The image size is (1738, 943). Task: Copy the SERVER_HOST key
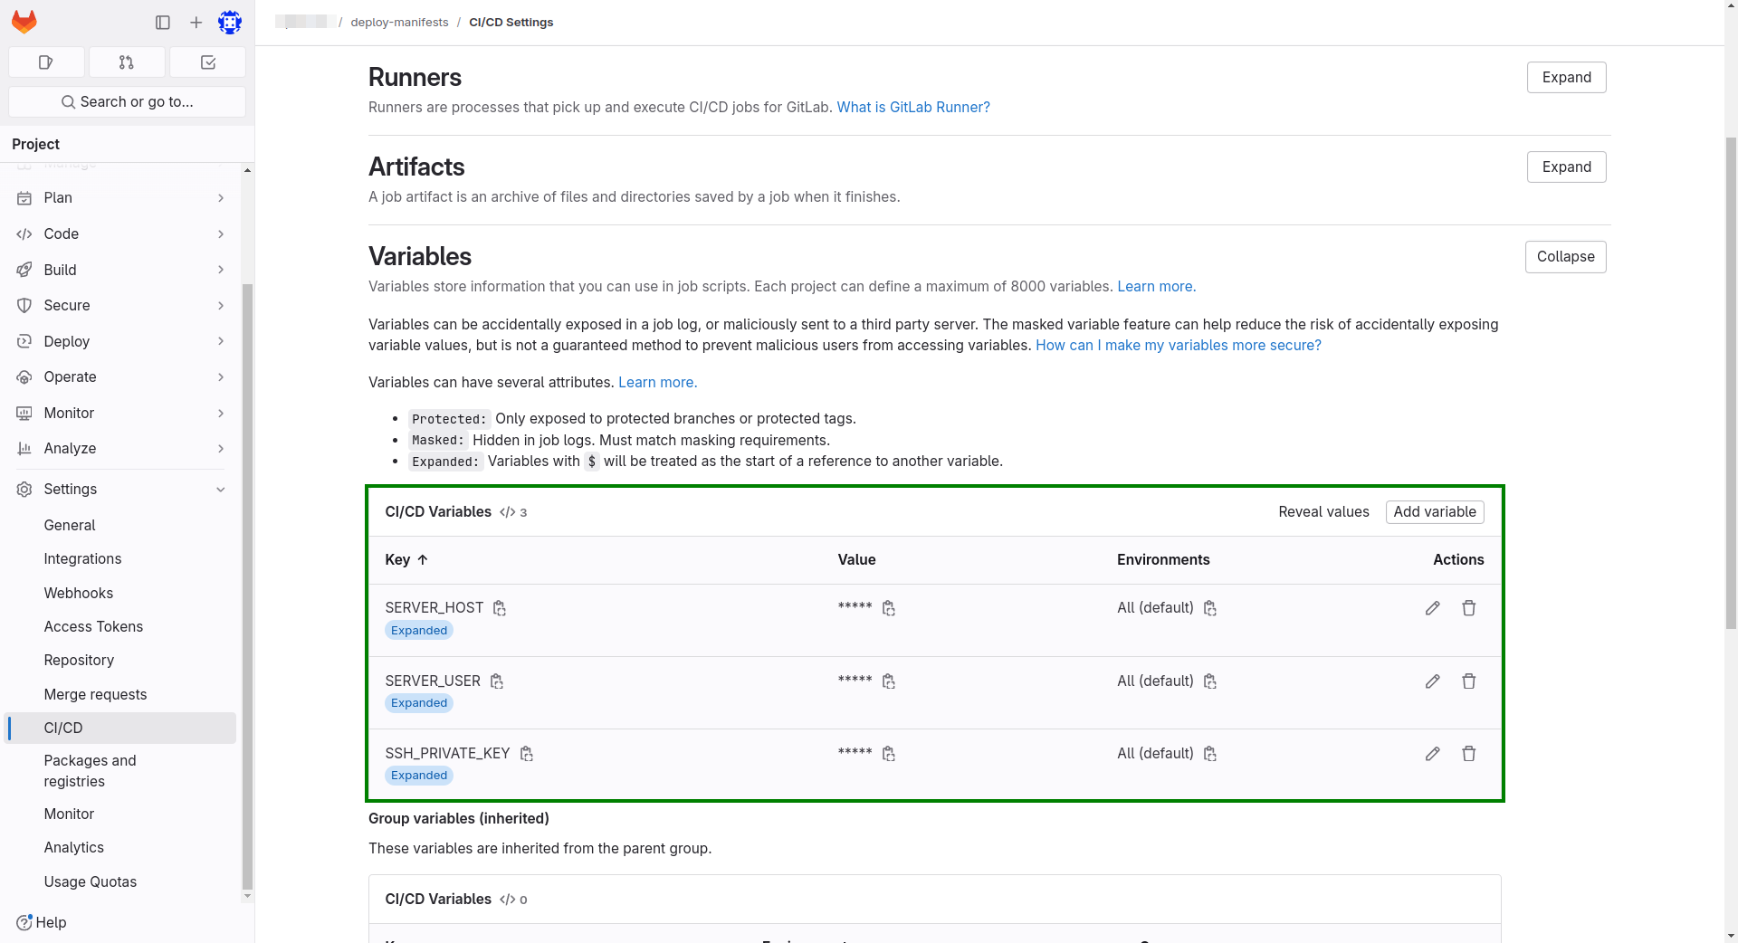click(500, 608)
